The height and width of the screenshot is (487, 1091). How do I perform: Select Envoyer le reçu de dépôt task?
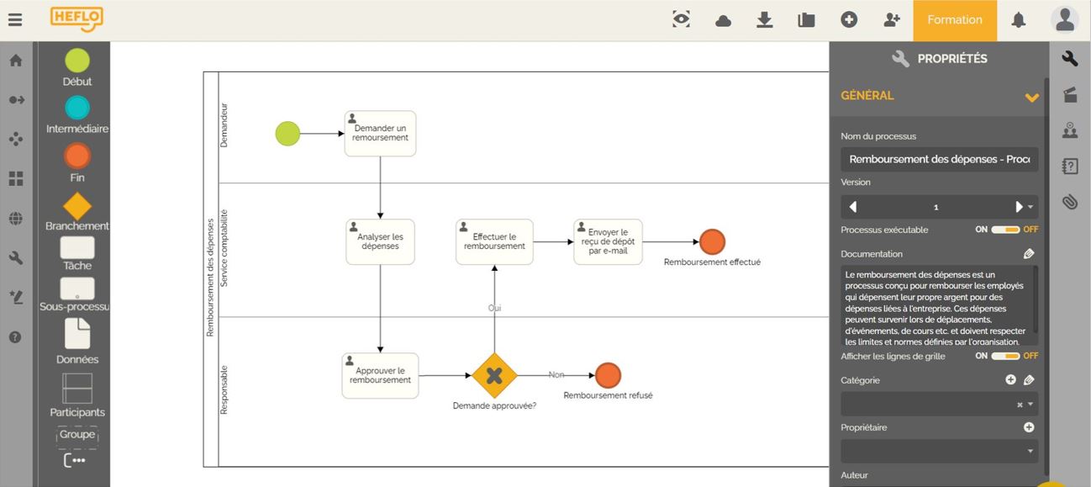point(608,241)
